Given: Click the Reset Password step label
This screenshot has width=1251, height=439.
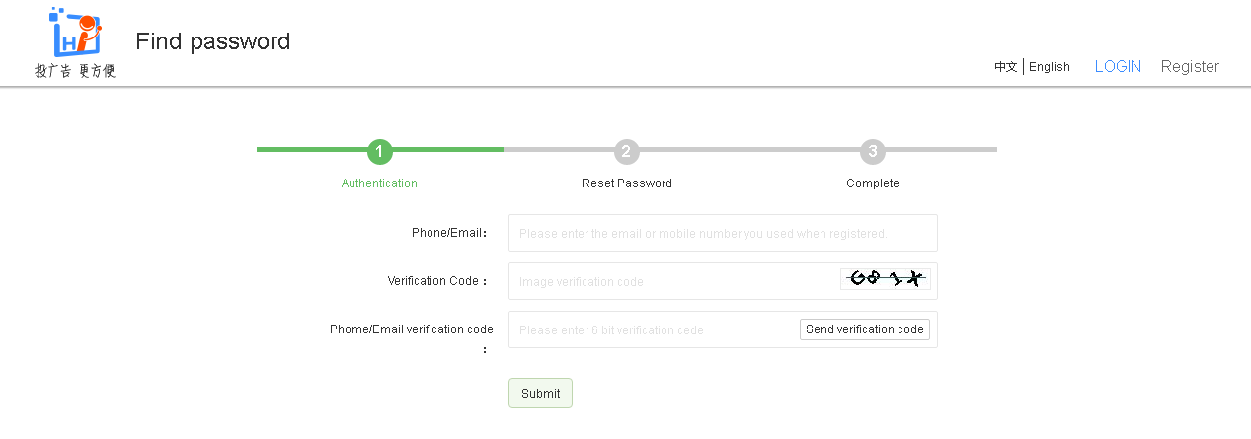Looking at the screenshot, I should click(627, 183).
